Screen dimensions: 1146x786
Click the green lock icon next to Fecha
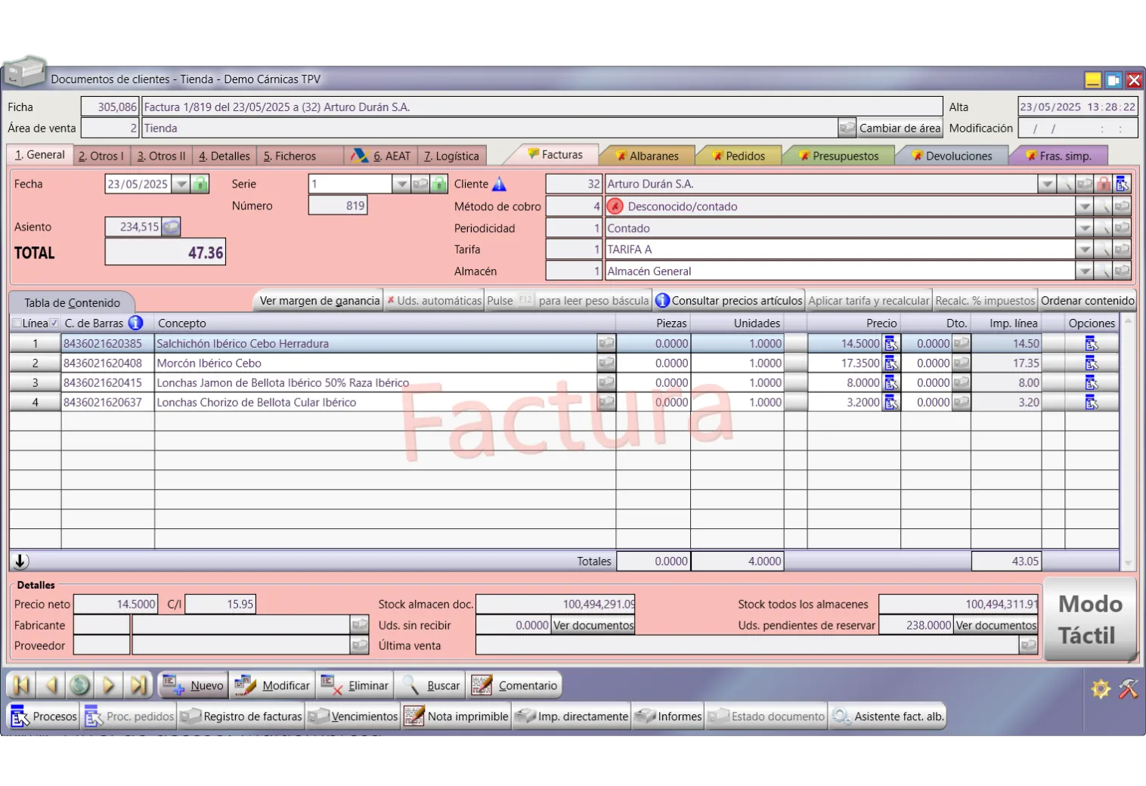point(200,184)
